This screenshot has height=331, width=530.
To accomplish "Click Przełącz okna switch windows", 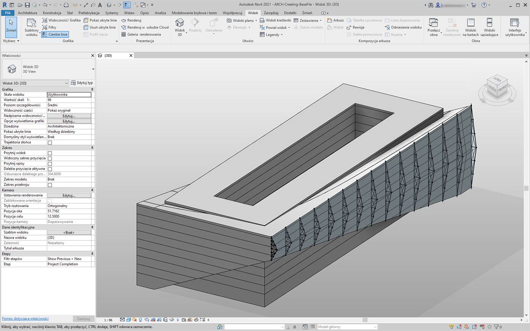I will tap(434, 27).
